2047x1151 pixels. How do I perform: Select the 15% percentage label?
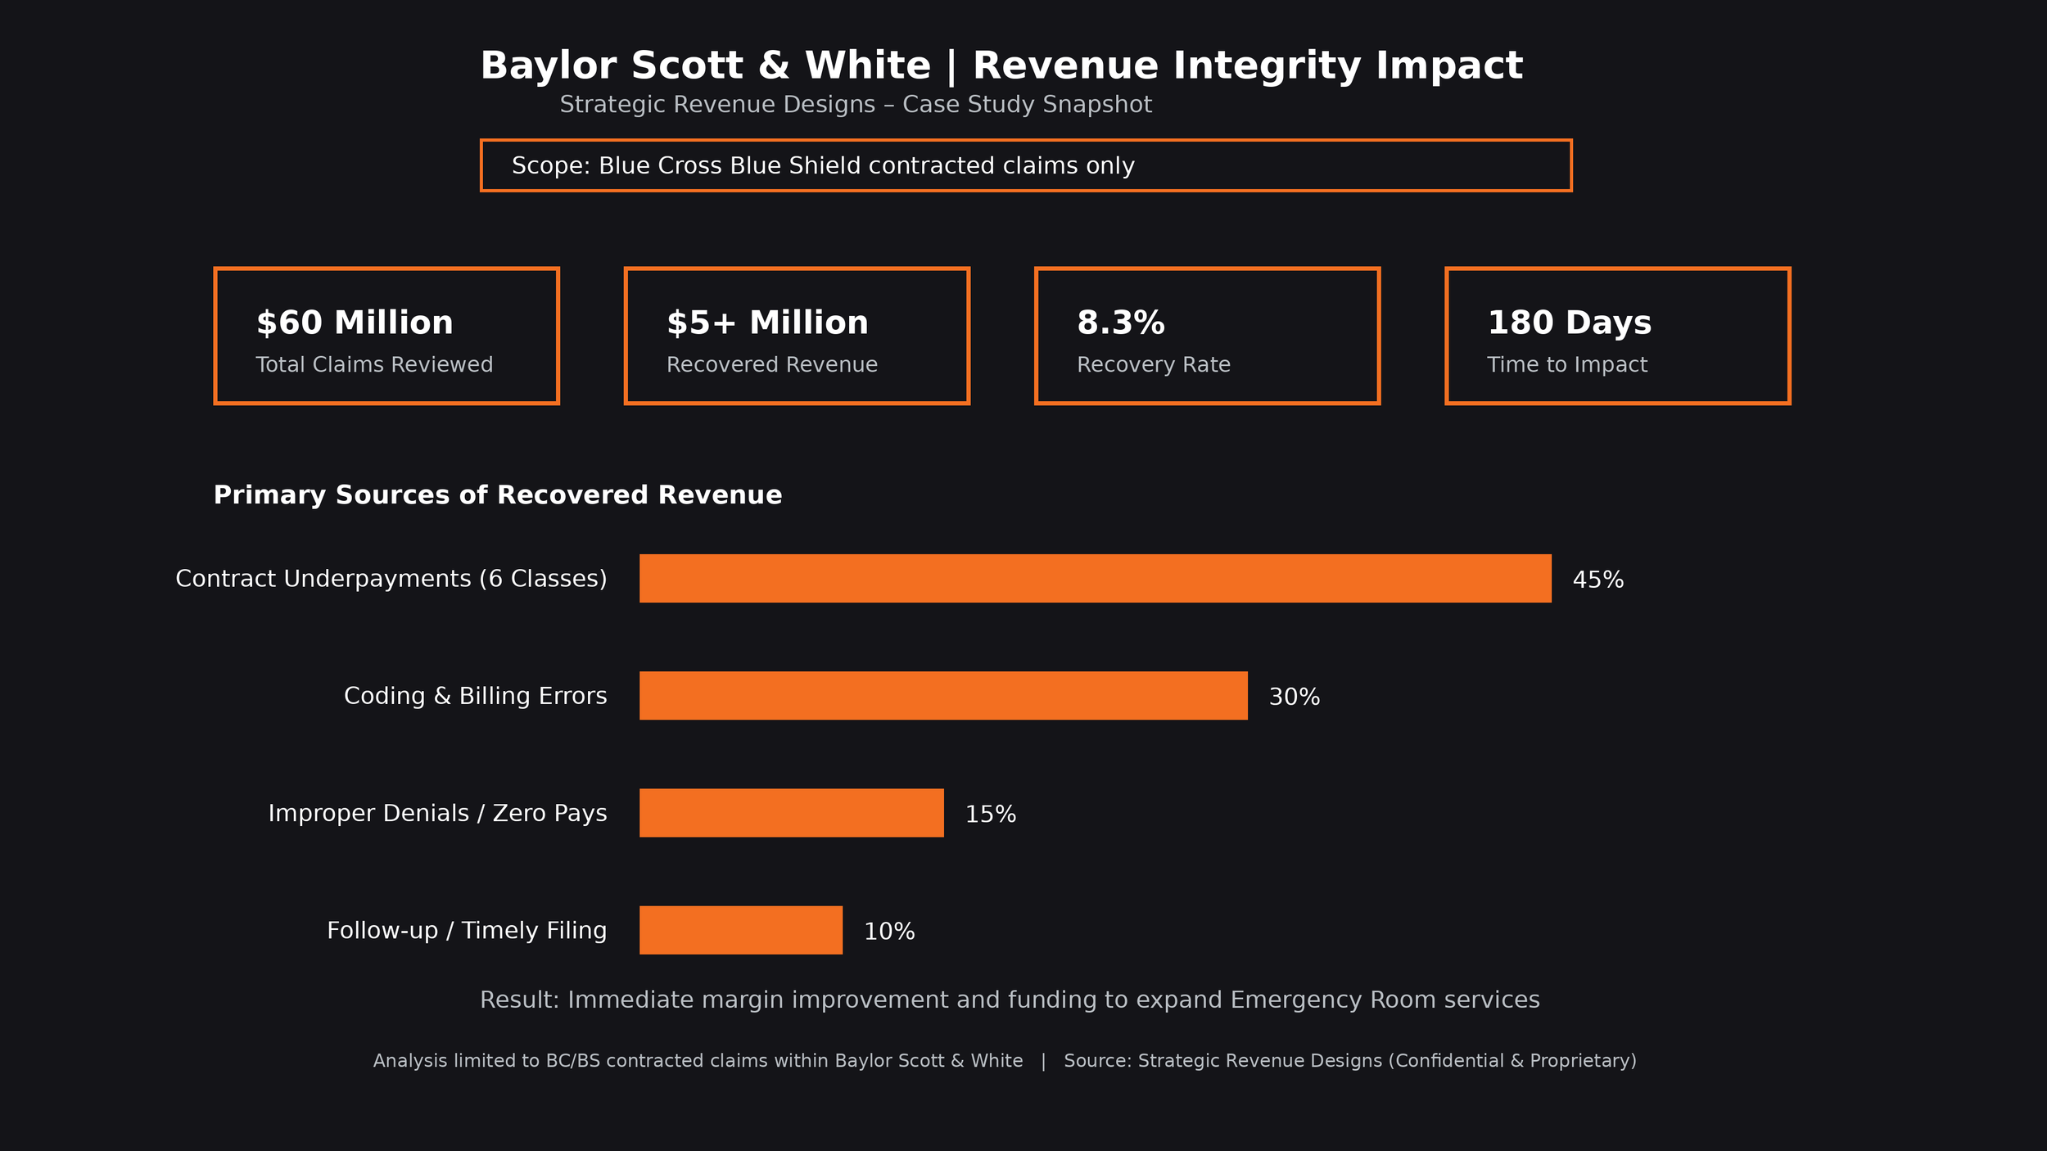pos(990,814)
